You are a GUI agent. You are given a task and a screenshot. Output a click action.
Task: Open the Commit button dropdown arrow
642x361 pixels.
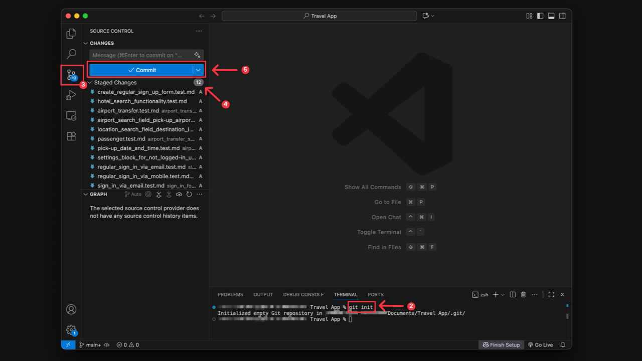click(198, 70)
